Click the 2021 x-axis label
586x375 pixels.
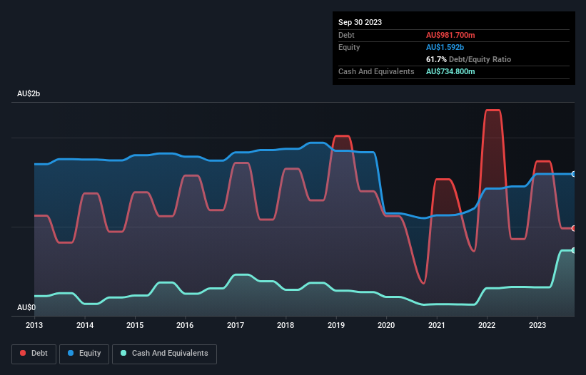pos(437,325)
